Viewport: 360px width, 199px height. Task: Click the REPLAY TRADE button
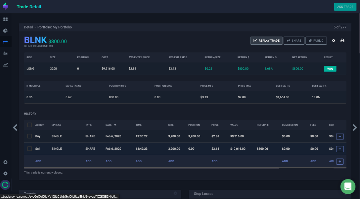tap(266, 41)
